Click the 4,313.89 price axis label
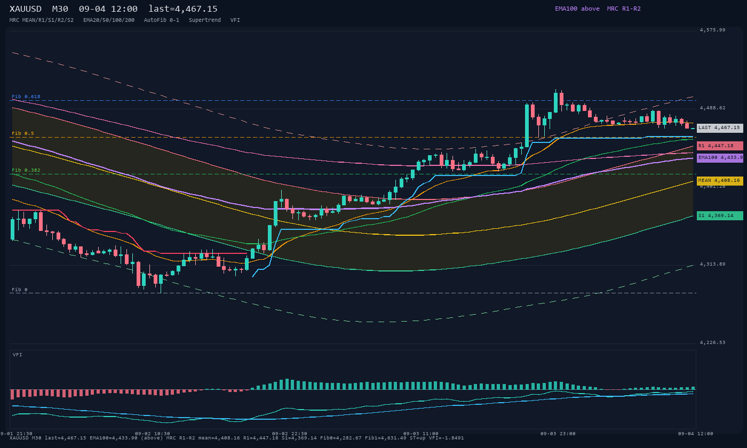Image resolution: width=747 pixels, height=448 pixels. [x=713, y=264]
